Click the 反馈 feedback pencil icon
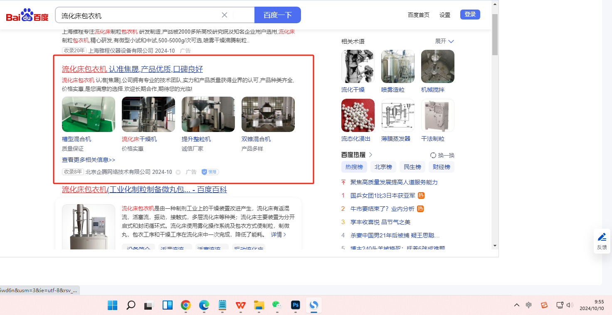612x315 pixels. click(602, 237)
